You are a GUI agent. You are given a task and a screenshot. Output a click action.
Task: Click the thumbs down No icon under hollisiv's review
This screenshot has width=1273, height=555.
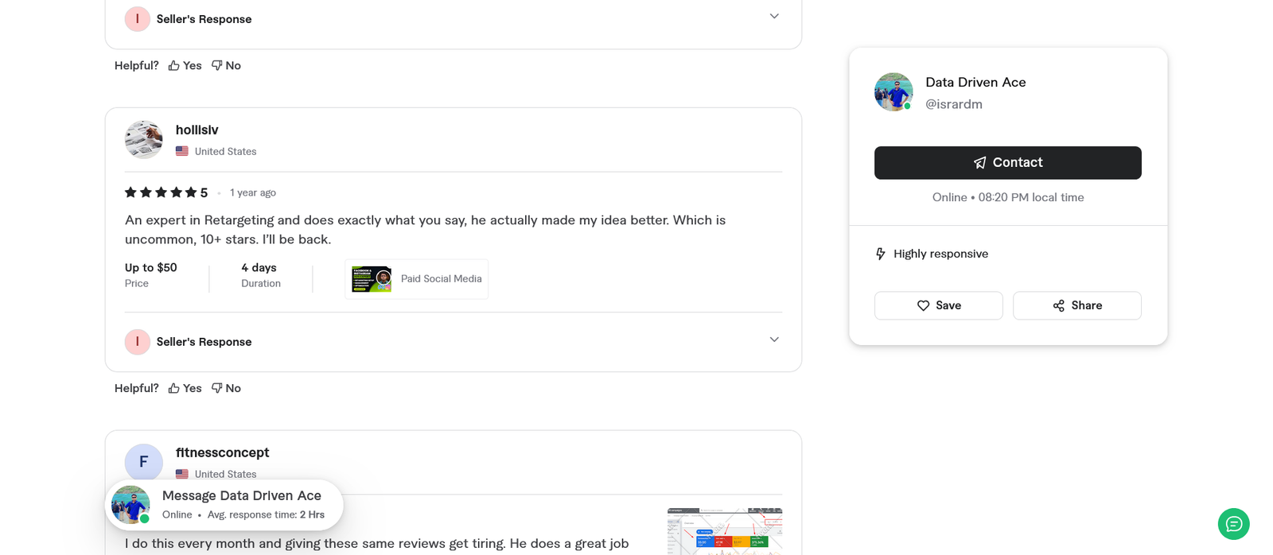point(216,388)
